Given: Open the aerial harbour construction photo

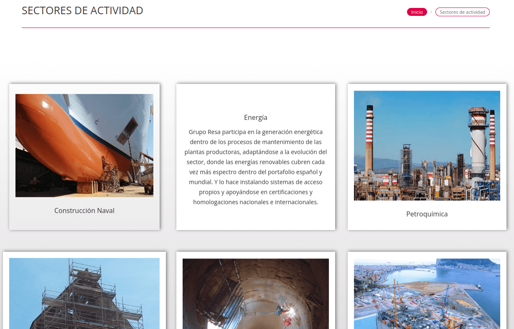Looking at the screenshot, I should point(427,294).
